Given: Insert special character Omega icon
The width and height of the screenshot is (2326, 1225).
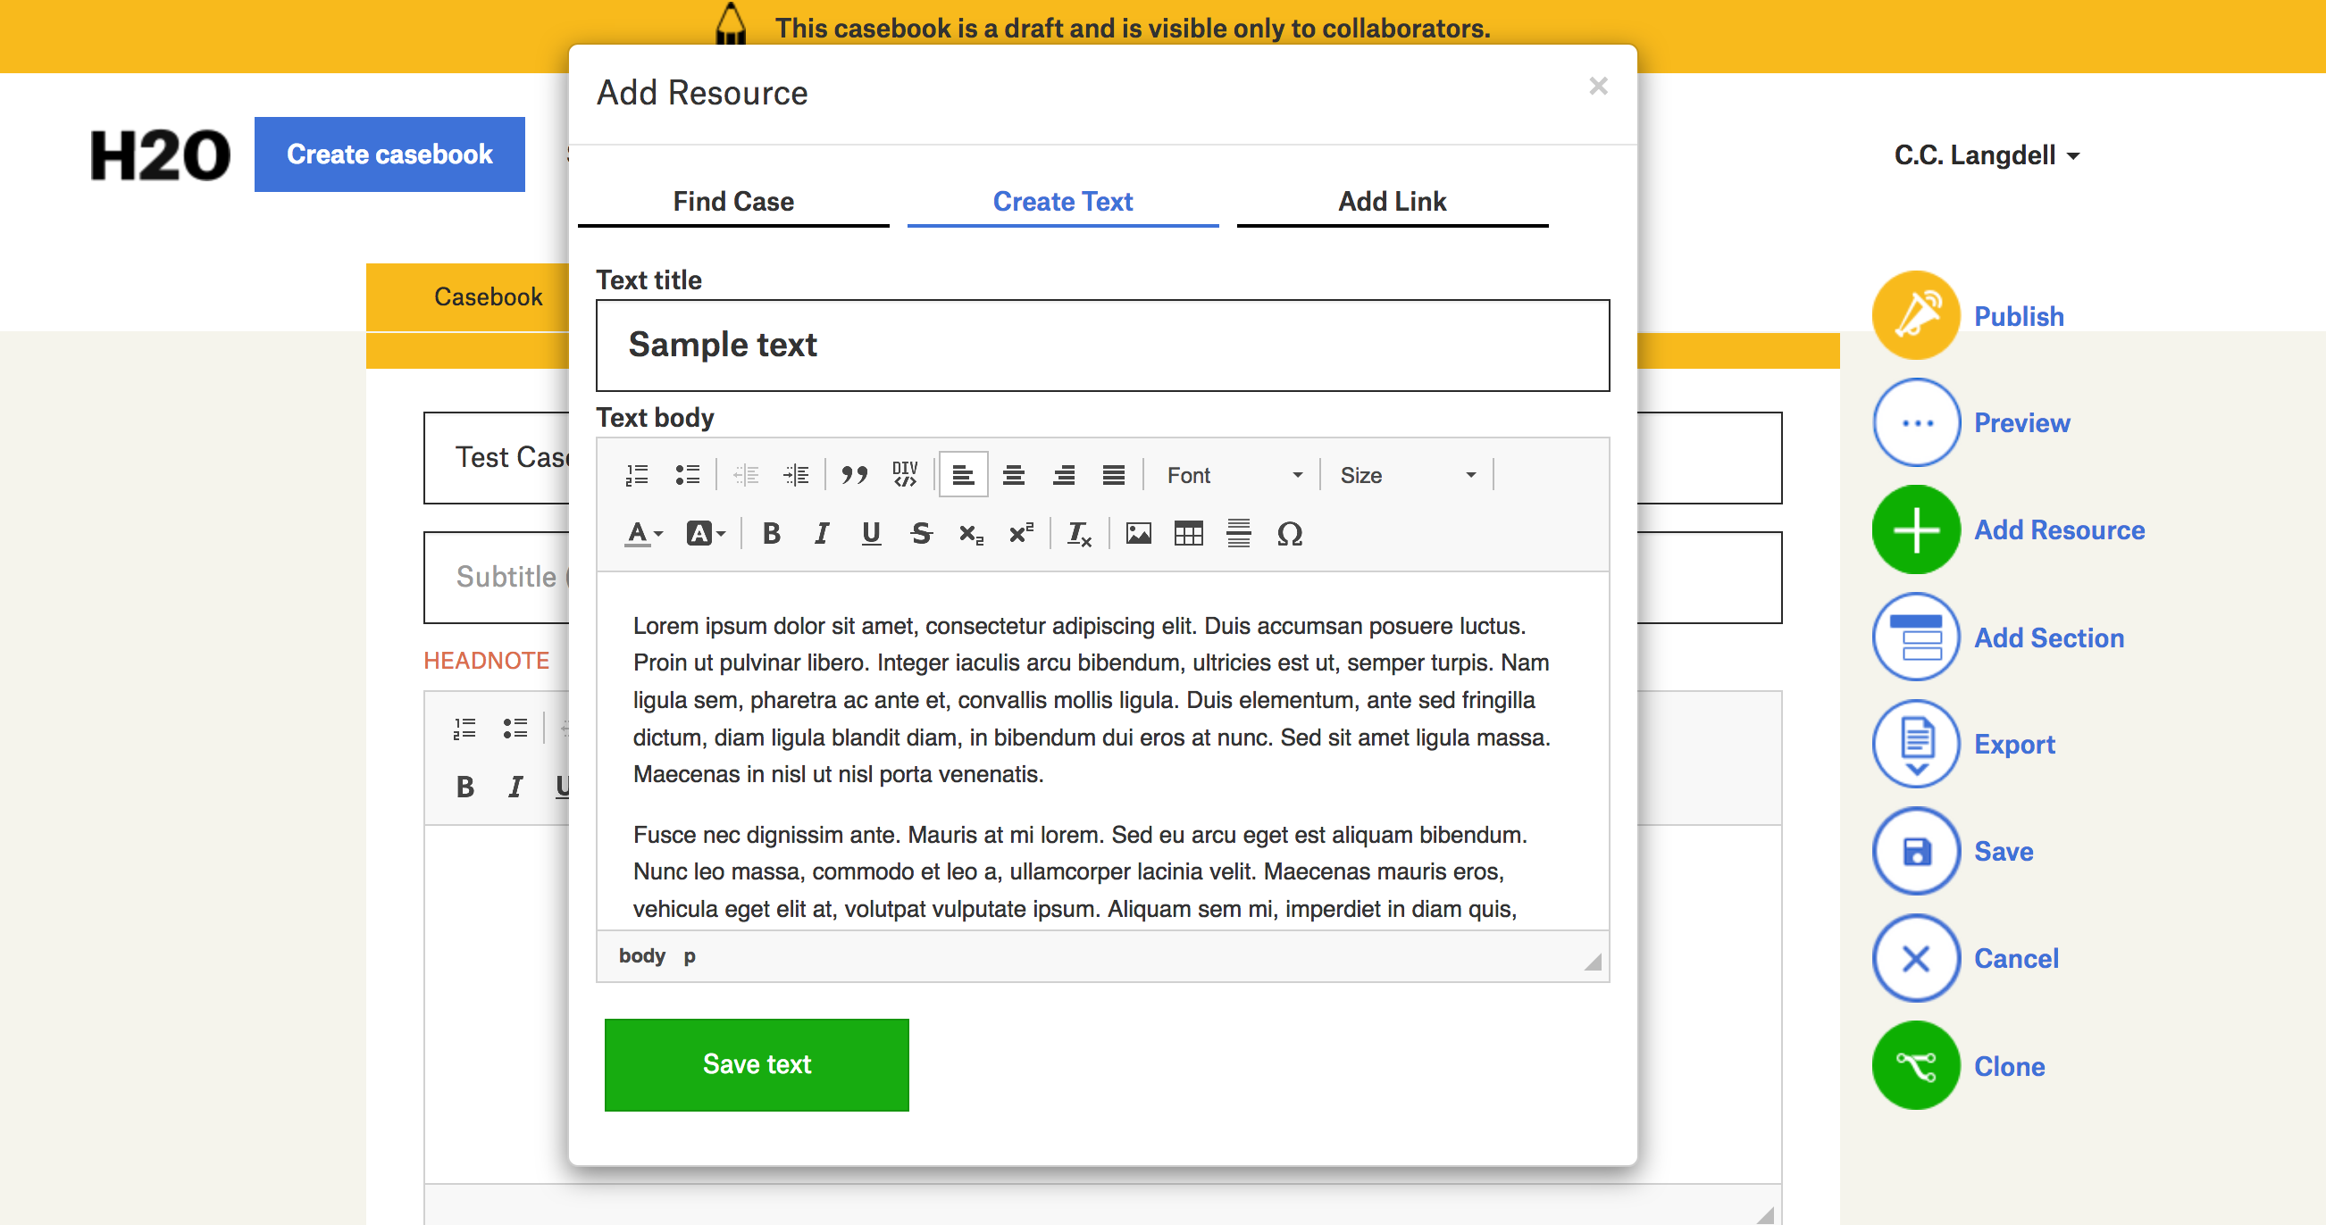Looking at the screenshot, I should point(1290,534).
